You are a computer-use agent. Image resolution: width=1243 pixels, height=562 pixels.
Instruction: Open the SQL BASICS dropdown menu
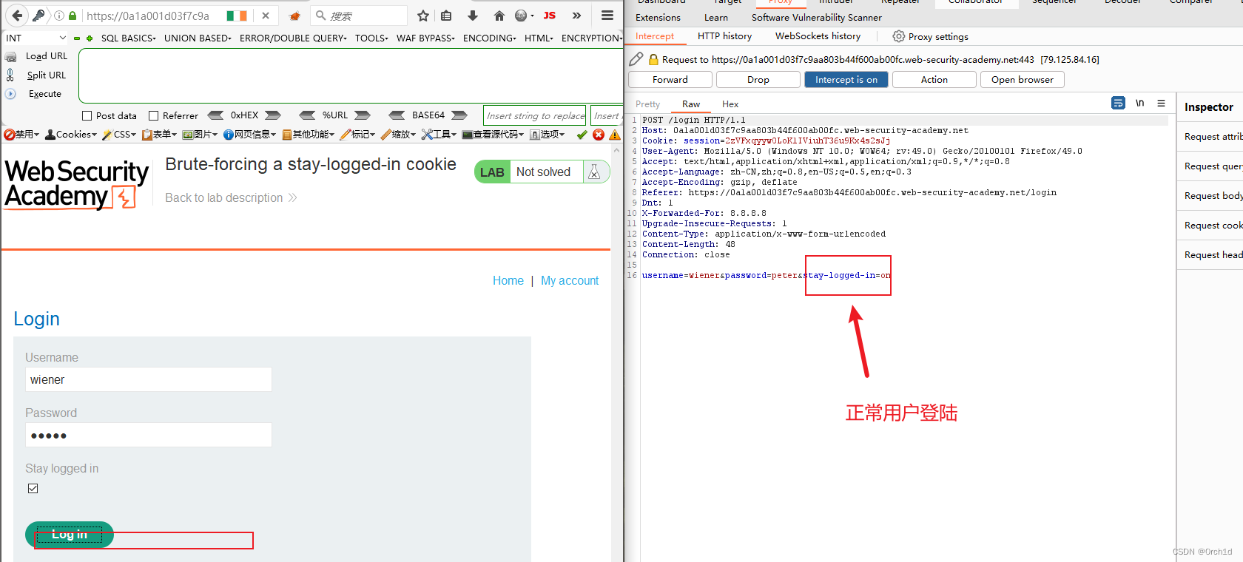(x=129, y=38)
